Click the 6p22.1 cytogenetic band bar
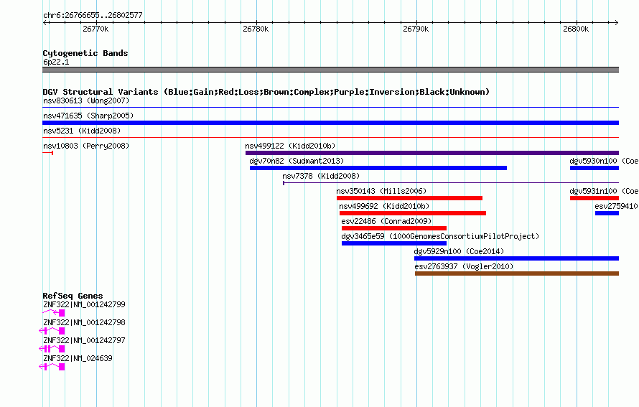Screen dimensions: 639x407 (330, 70)
